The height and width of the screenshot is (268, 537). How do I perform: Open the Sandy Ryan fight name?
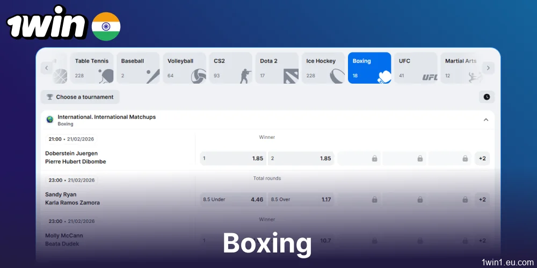[x=61, y=195]
